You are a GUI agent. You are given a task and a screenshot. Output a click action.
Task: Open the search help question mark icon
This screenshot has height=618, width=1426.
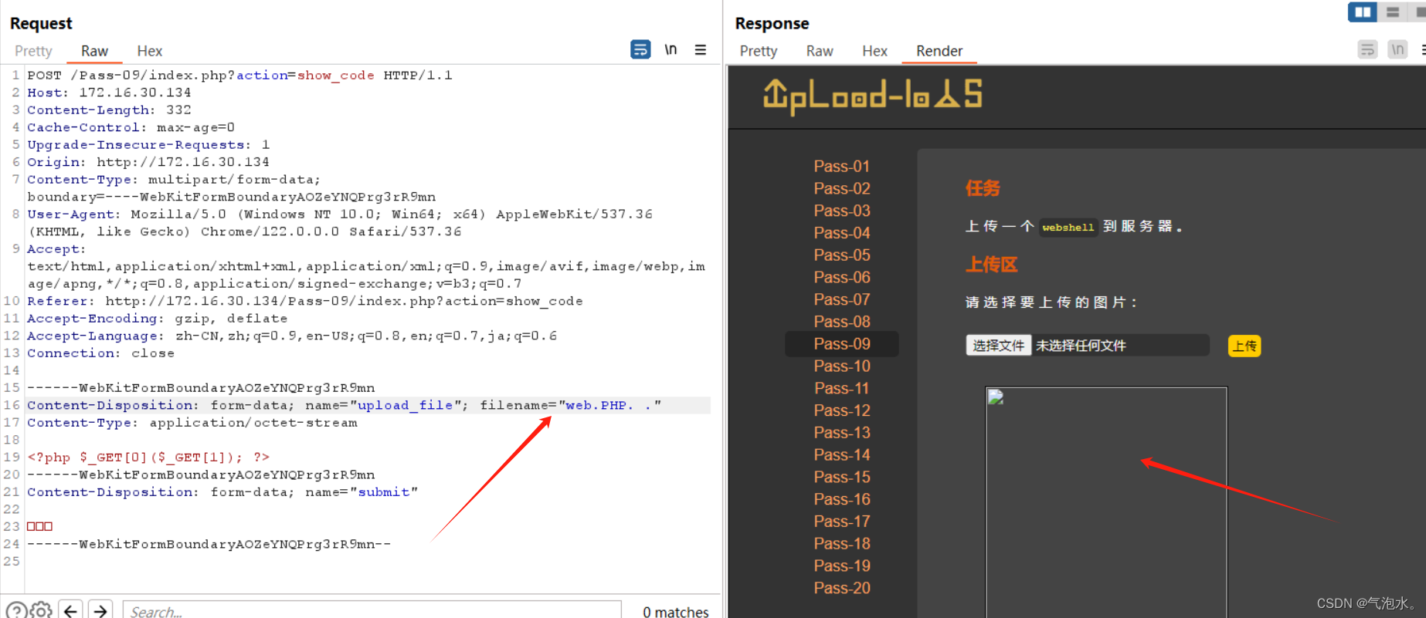(16, 611)
